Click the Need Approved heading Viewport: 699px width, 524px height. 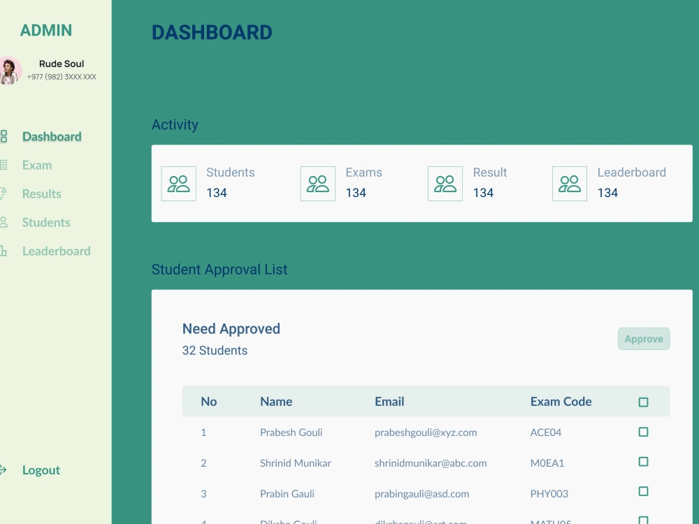(231, 329)
